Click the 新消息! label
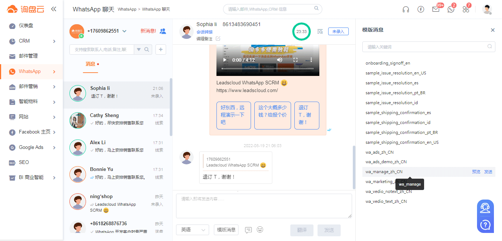 (x=148, y=31)
